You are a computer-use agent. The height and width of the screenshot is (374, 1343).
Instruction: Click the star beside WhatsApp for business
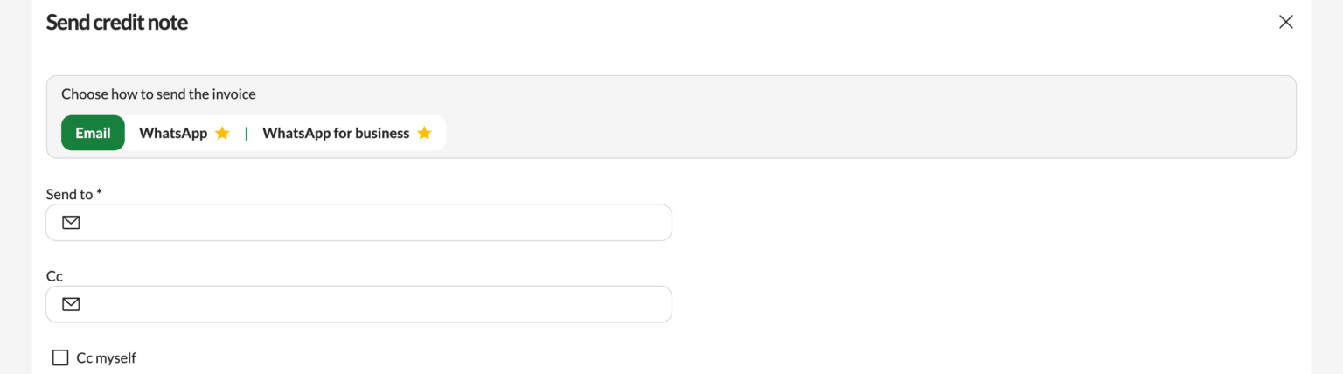click(x=424, y=133)
